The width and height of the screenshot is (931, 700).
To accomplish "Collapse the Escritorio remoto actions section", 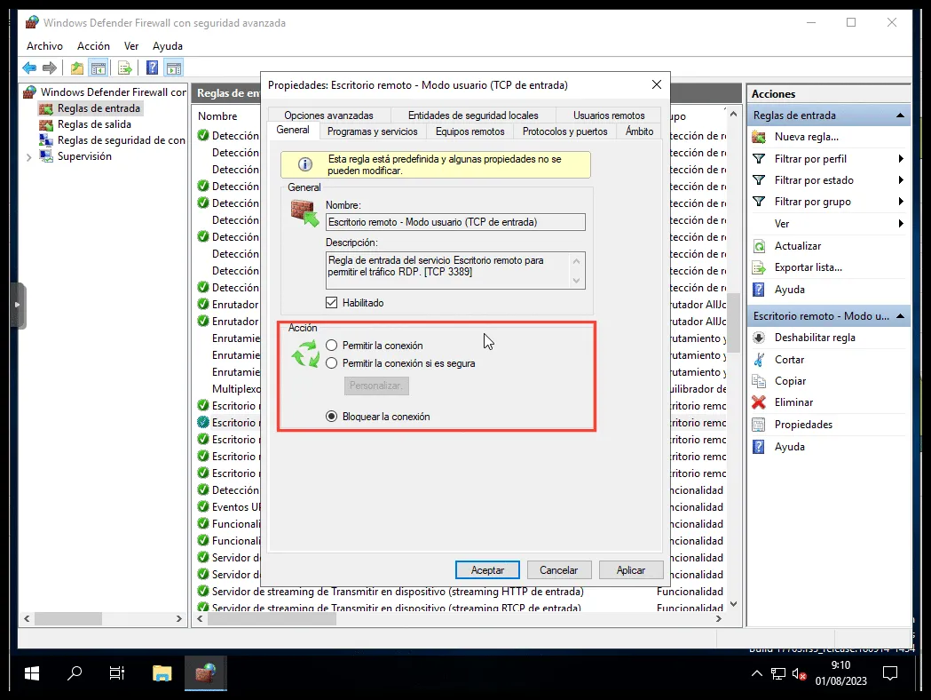I will pos(900,316).
